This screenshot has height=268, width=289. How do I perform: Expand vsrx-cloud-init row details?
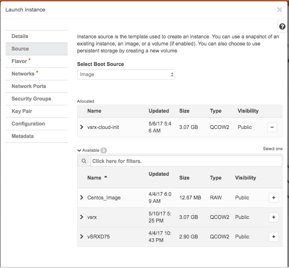point(82,127)
